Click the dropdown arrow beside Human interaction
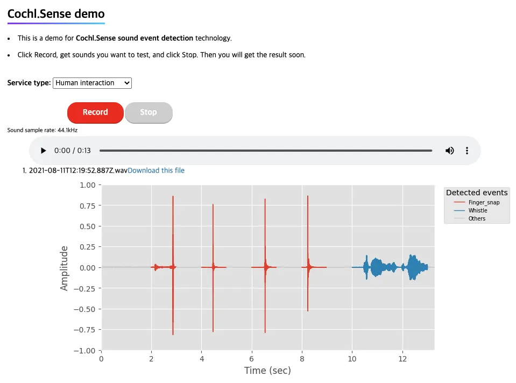The width and height of the screenshot is (516, 383). tap(126, 83)
